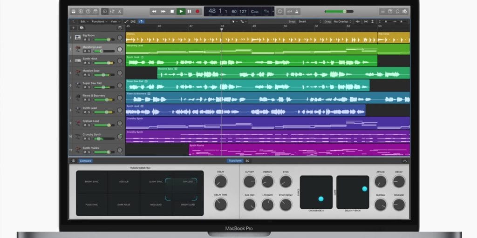Solo the Morphing Lead track
Image resolution: width=477 pixels, height=238 pixels.
[x=89, y=51]
